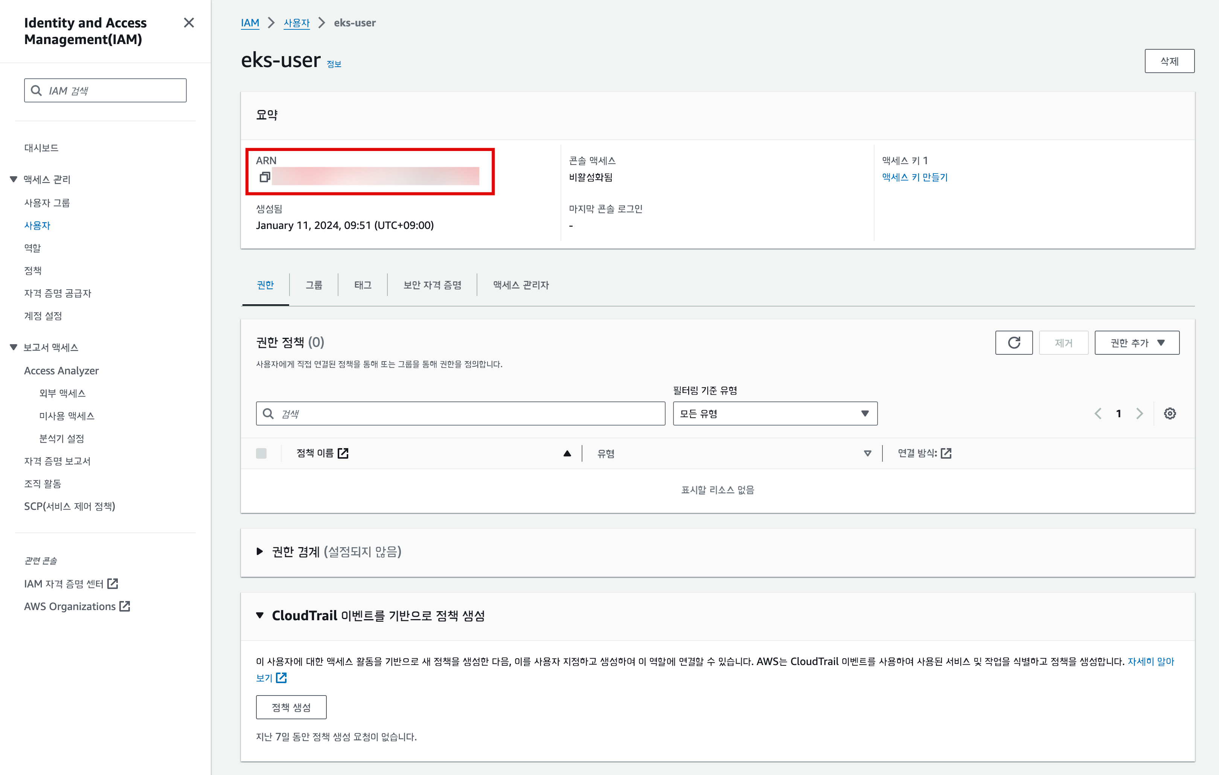
Task: Open table preferences gear icon
Action: (1169, 413)
